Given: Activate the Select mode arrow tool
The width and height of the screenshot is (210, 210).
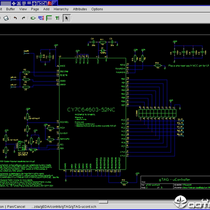Looking at the screenshot, I should [66, 18].
